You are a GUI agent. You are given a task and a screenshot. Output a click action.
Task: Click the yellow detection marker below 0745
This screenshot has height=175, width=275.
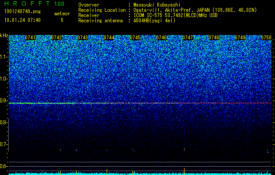132,172
